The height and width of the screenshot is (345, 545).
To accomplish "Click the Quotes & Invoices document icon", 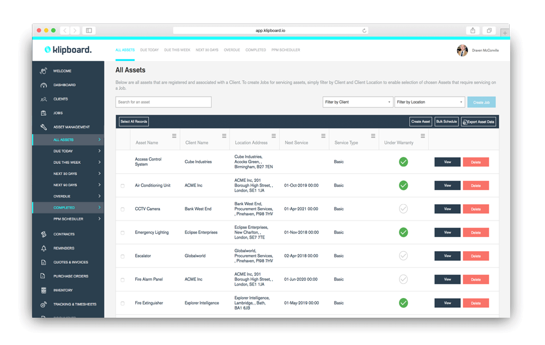I will [x=44, y=262].
